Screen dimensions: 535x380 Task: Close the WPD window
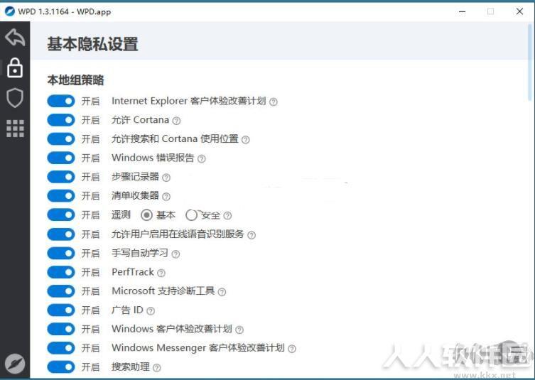coord(519,11)
